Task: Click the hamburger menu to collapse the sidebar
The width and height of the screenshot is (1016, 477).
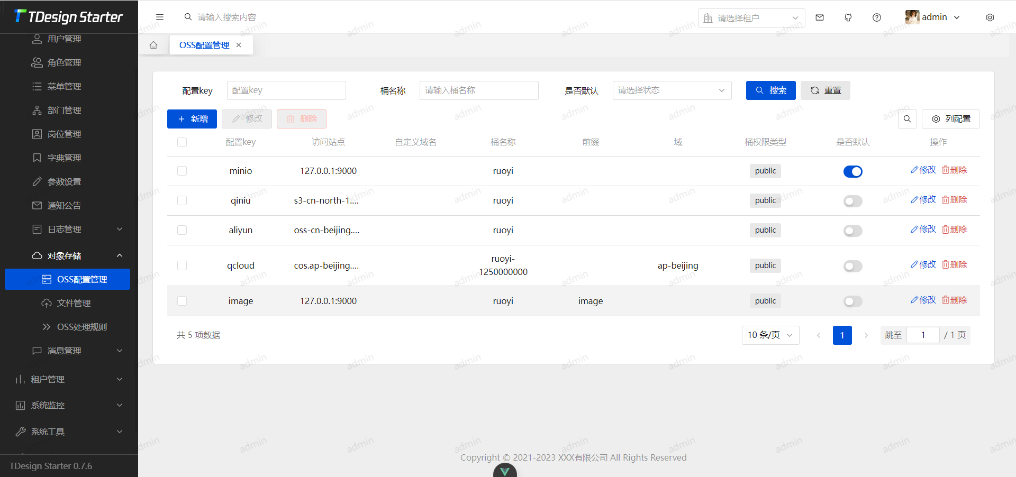Action: click(160, 17)
